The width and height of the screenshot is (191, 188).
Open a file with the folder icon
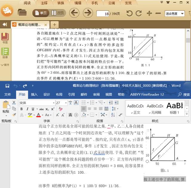tap(22, 13)
